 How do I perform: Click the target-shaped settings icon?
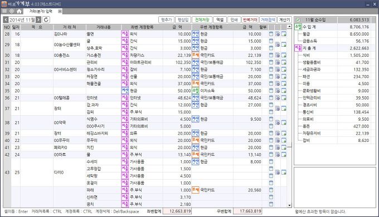point(12,11)
